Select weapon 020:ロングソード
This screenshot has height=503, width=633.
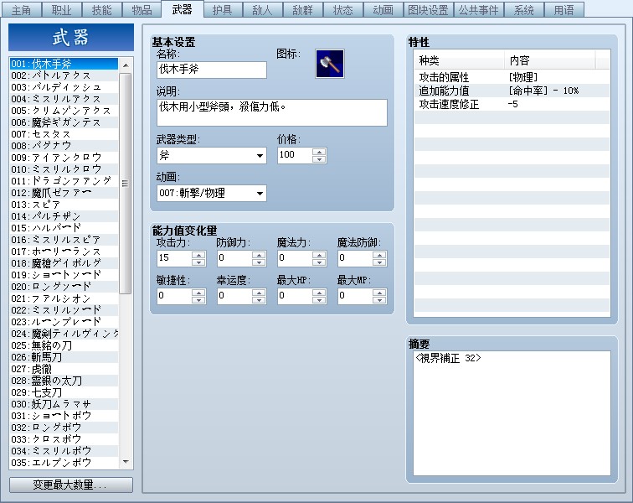[64, 286]
